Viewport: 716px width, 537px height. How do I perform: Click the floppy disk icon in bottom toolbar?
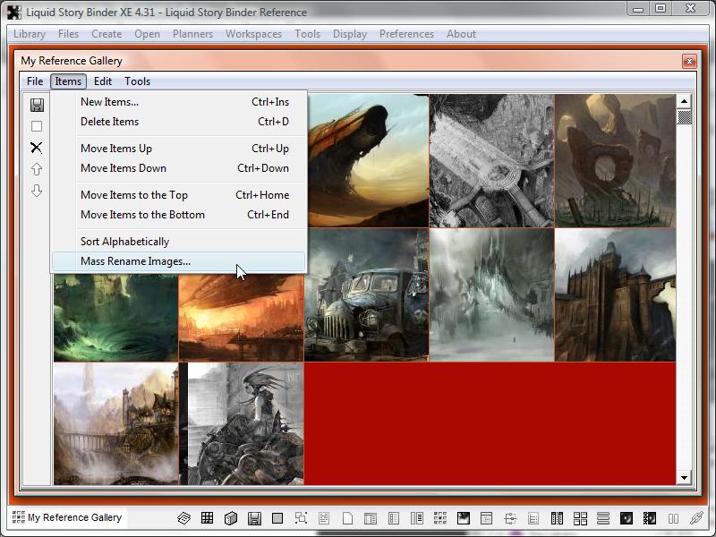click(254, 518)
